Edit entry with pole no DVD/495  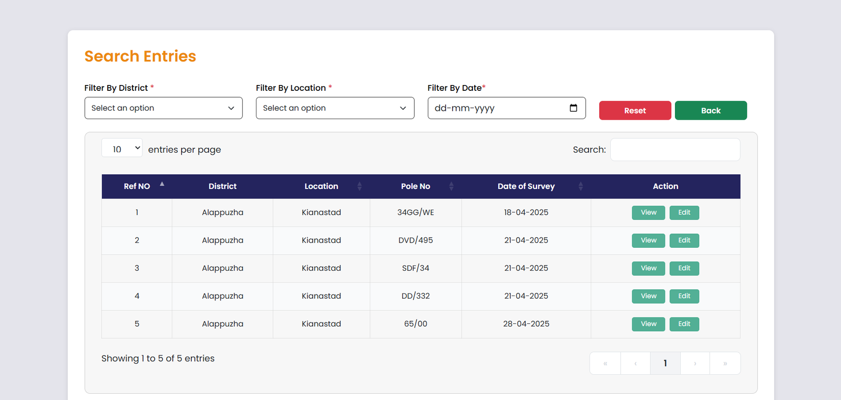pyautogui.click(x=684, y=240)
